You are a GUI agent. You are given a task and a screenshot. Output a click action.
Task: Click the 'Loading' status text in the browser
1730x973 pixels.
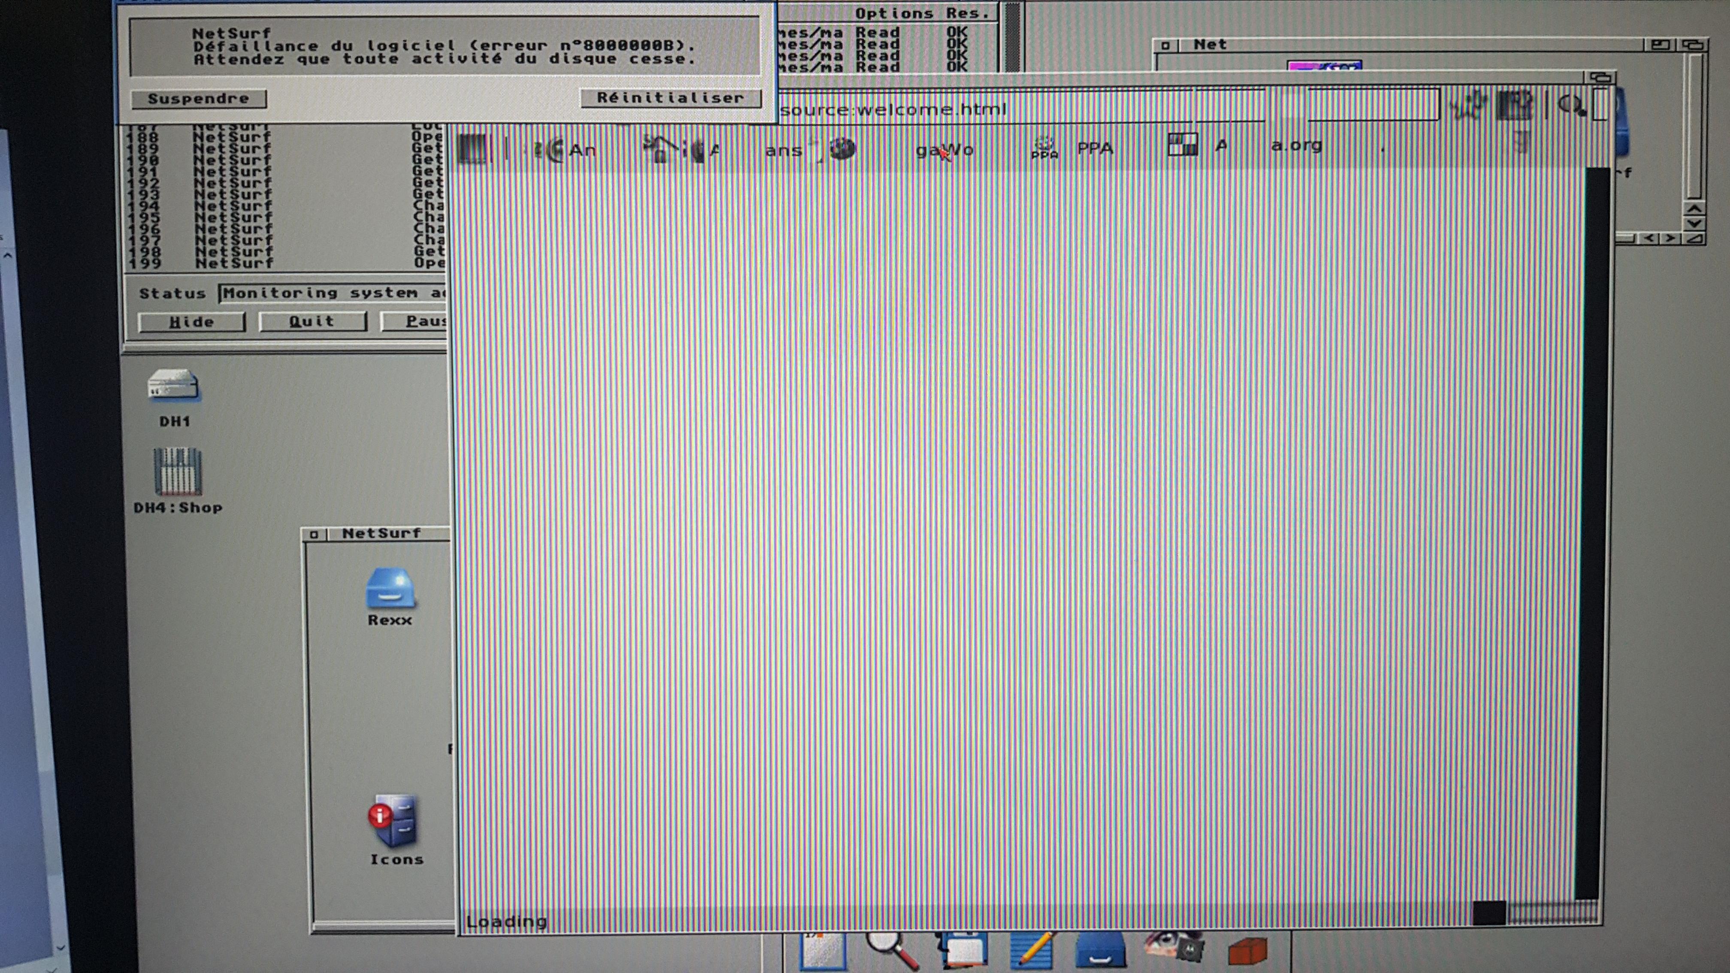(506, 921)
